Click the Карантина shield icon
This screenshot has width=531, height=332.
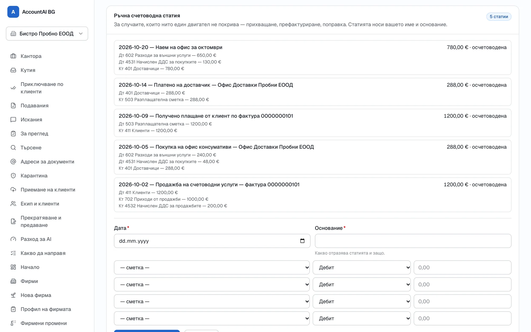tap(13, 176)
